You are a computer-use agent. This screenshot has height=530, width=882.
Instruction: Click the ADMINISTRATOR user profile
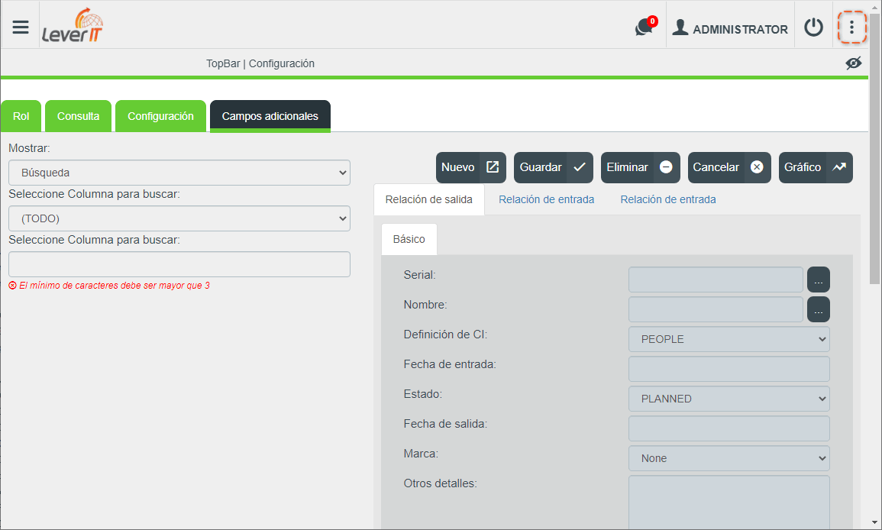(730, 28)
